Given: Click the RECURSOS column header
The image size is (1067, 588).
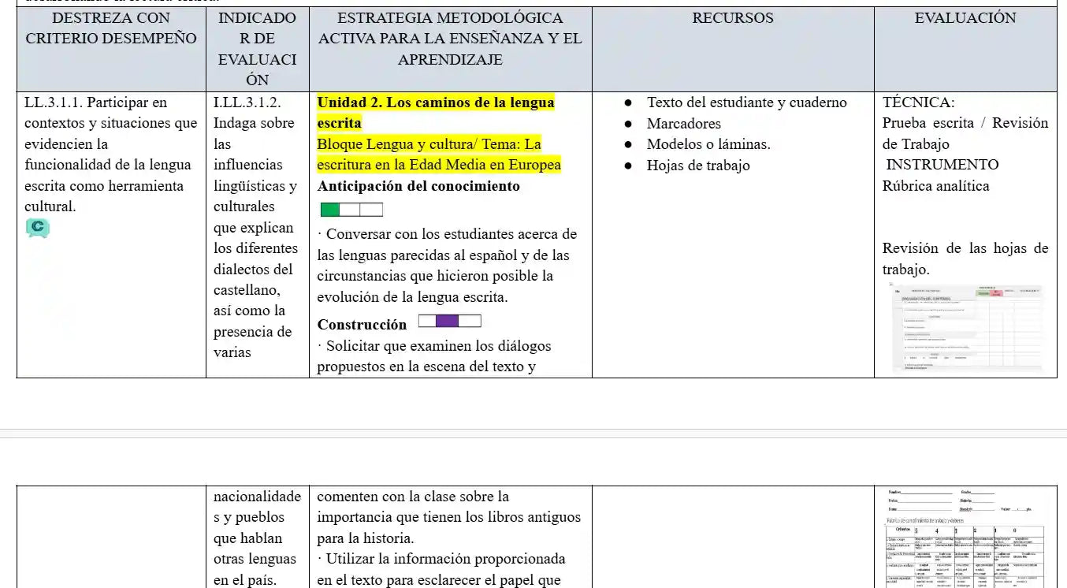Looking at the screenshot, I should 733,18.
